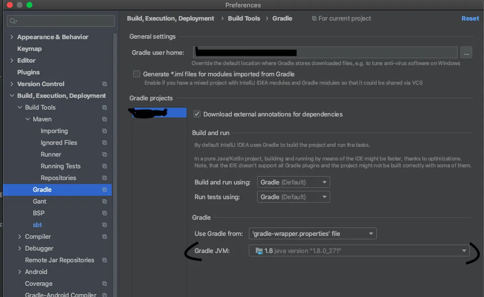Click project-level icon beside Build Tools
The width and height of the screenshot is (484, 297).
pos(105,107)
